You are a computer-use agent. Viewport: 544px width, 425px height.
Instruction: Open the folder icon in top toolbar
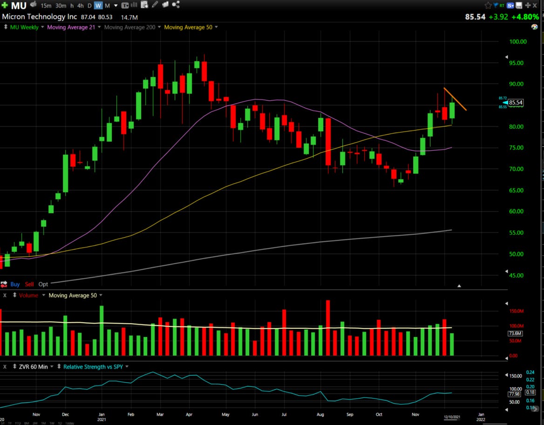coord(165,5)
